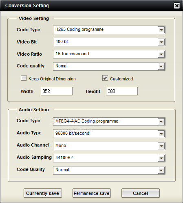Expand the video Code quality arrow
Image resolution: width=183 pixels, height=203 pixels.
[x=161, y=66]
